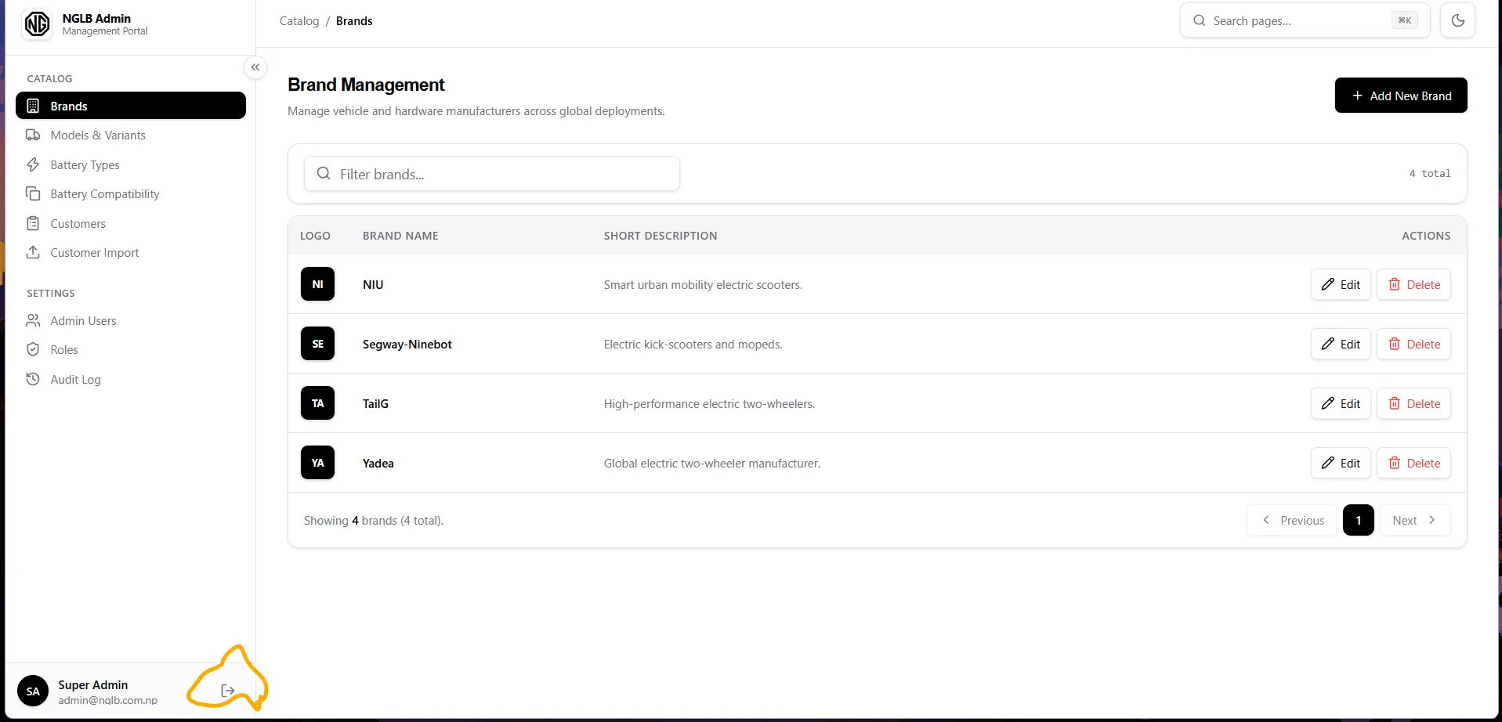Go to Next page
1502x722 pixels.
1415,520
